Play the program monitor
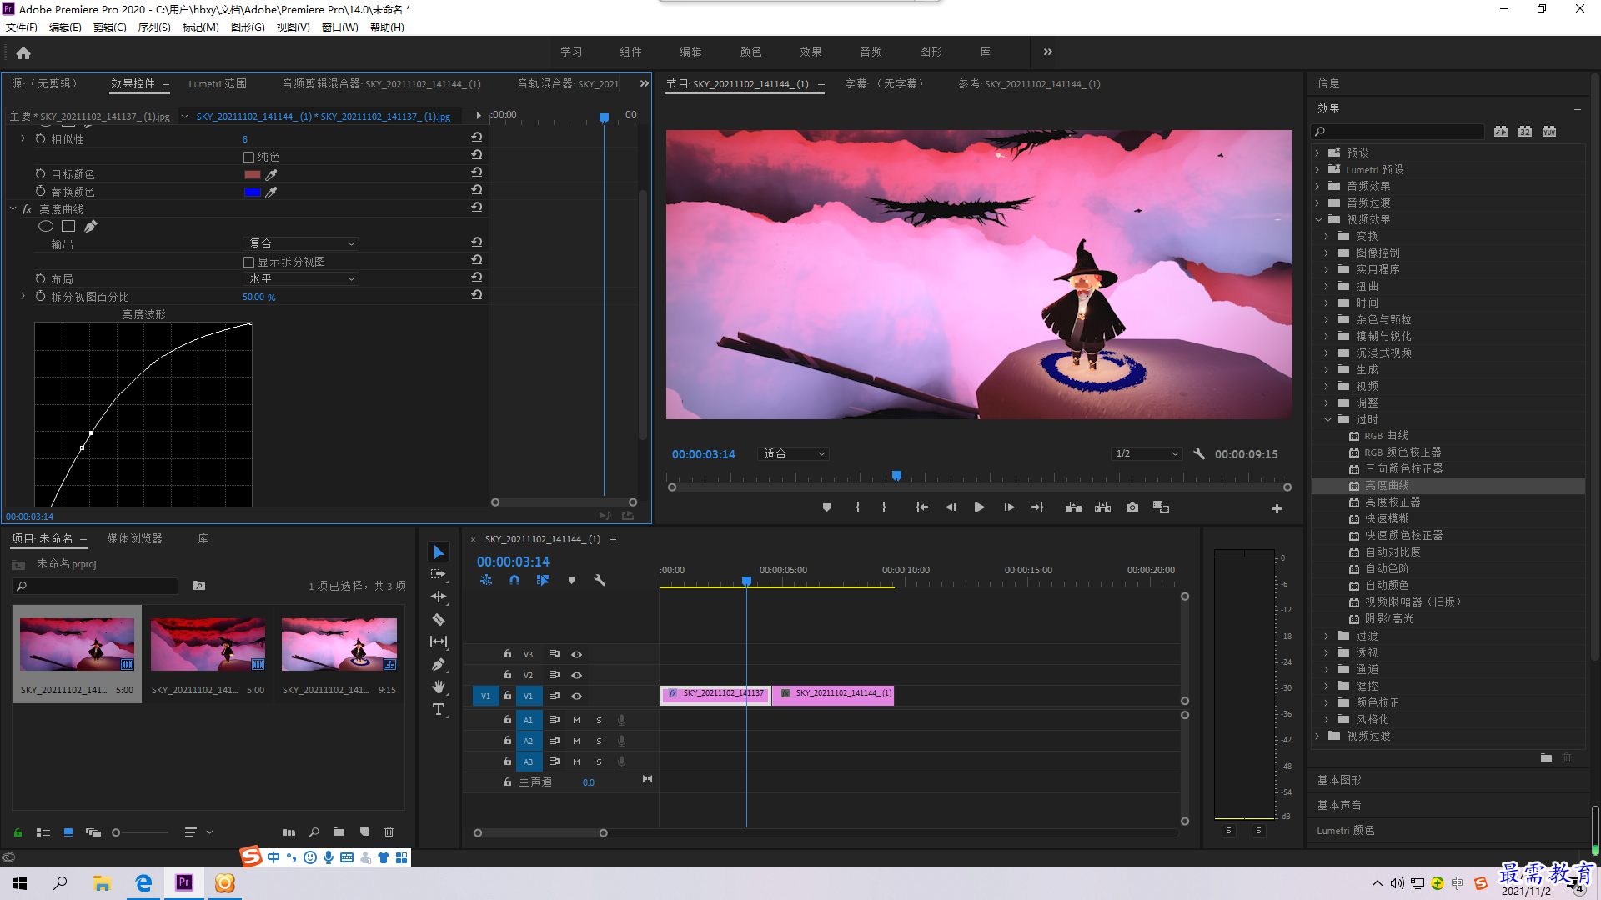The image size is (1601, 900). pos(980,507)
